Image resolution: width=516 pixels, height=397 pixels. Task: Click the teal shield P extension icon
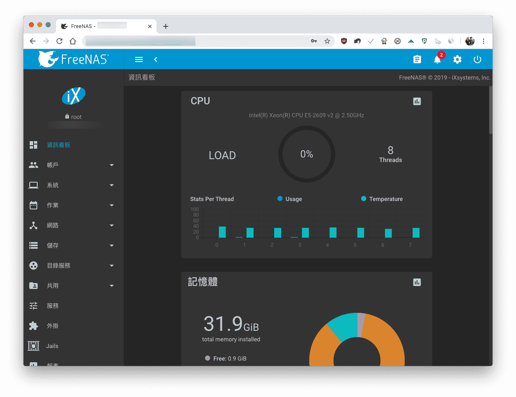(424, 41)
